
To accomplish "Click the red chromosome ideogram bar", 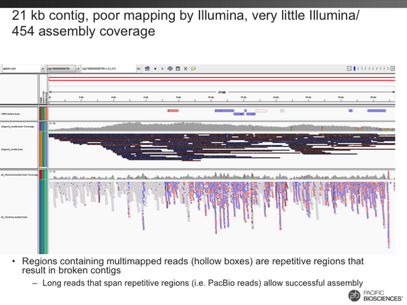I will [222, 79].
